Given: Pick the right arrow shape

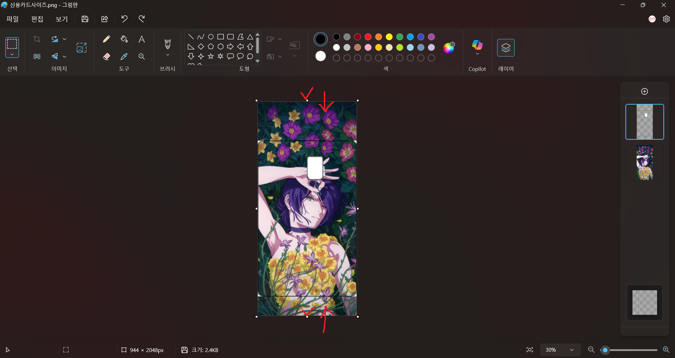Looking at the screenshot, I should (x=230, y=46).
